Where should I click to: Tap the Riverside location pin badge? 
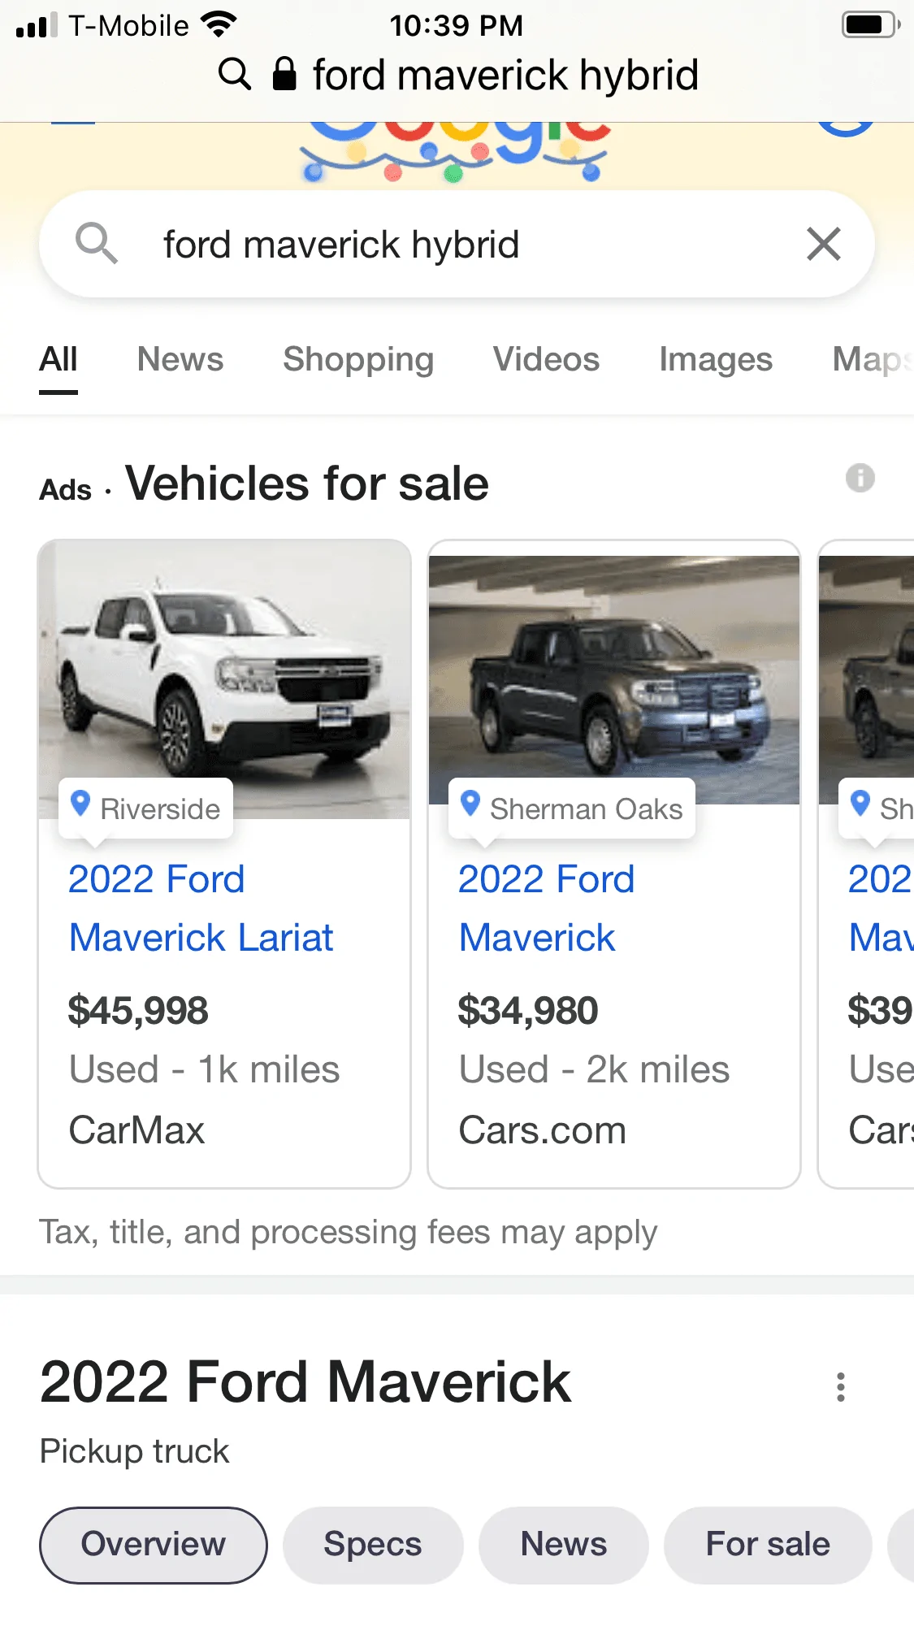(x=146, y=809)
